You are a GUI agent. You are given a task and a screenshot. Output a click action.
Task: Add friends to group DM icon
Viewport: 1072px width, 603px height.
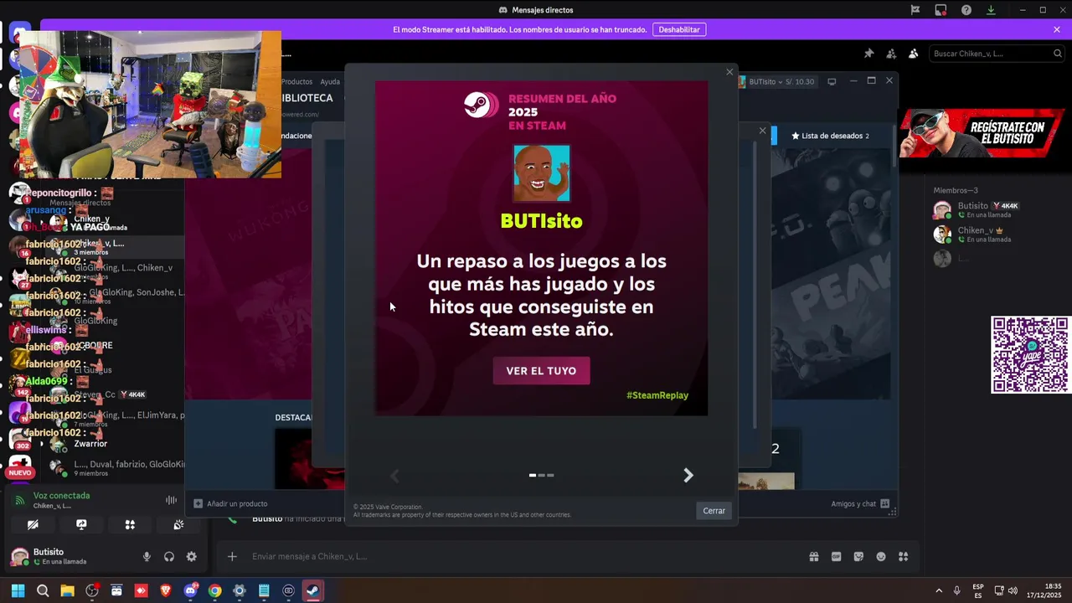(891, 54)
